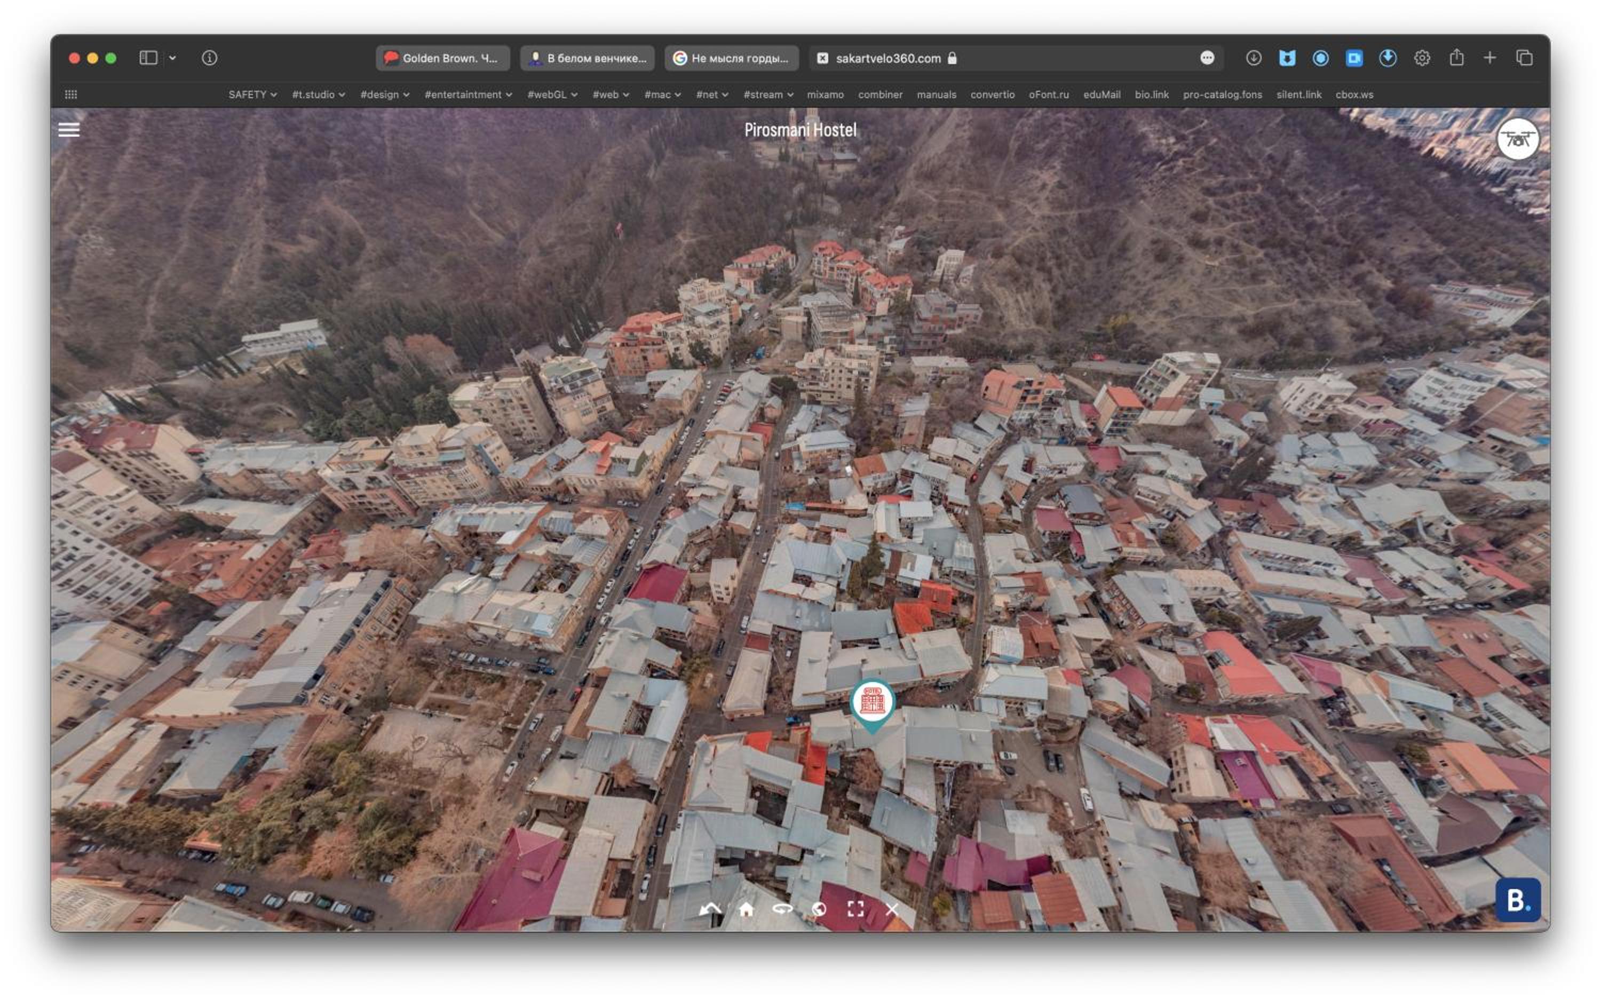This screenshot has height=999, width=1601.
Task: Toggle auto-rotation of the panorama
Action: [x=782, y=909]
